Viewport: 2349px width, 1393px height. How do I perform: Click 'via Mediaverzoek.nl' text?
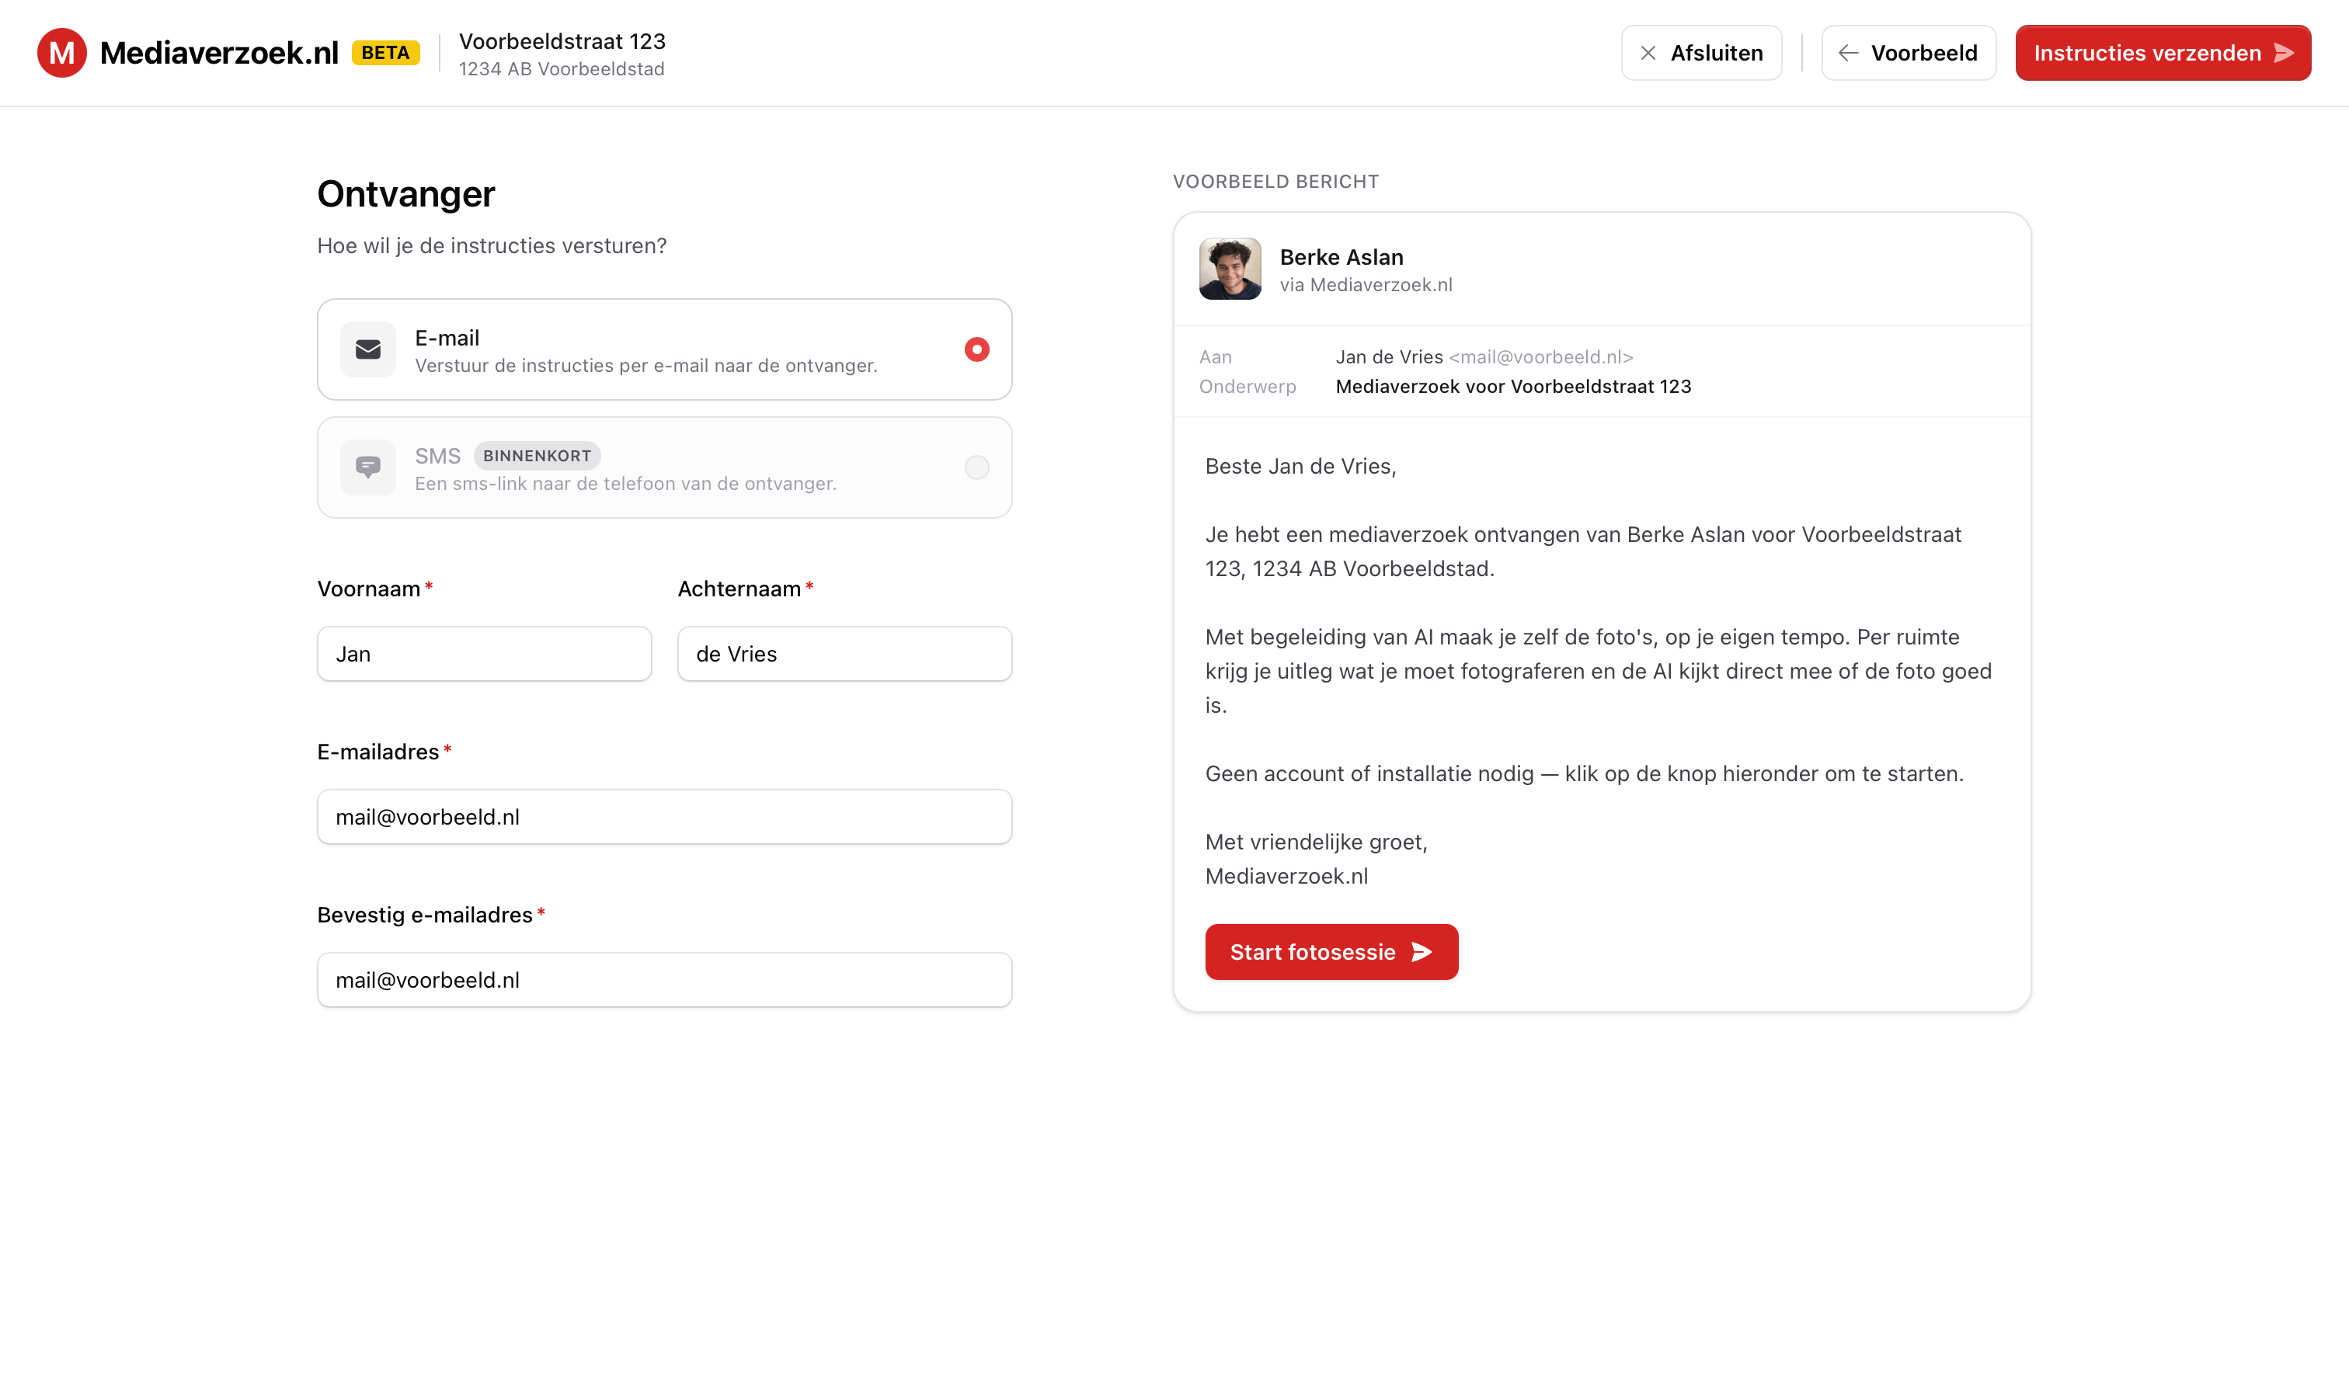coord(1366,284)
